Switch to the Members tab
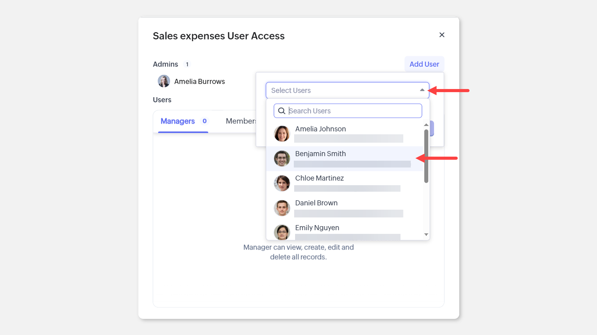597x335 pixels. pos(241,121)
